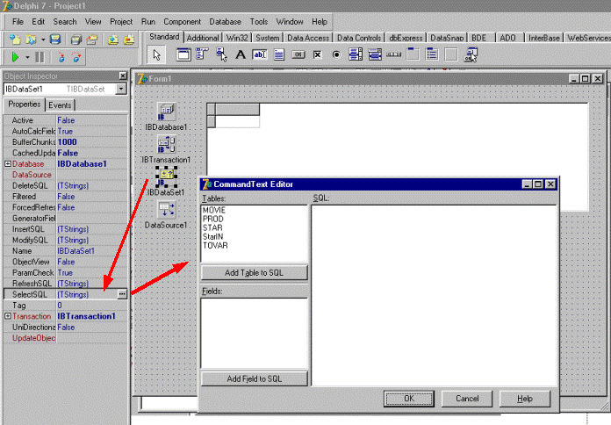Click the empty Fields list box

[x=254, y=333]
